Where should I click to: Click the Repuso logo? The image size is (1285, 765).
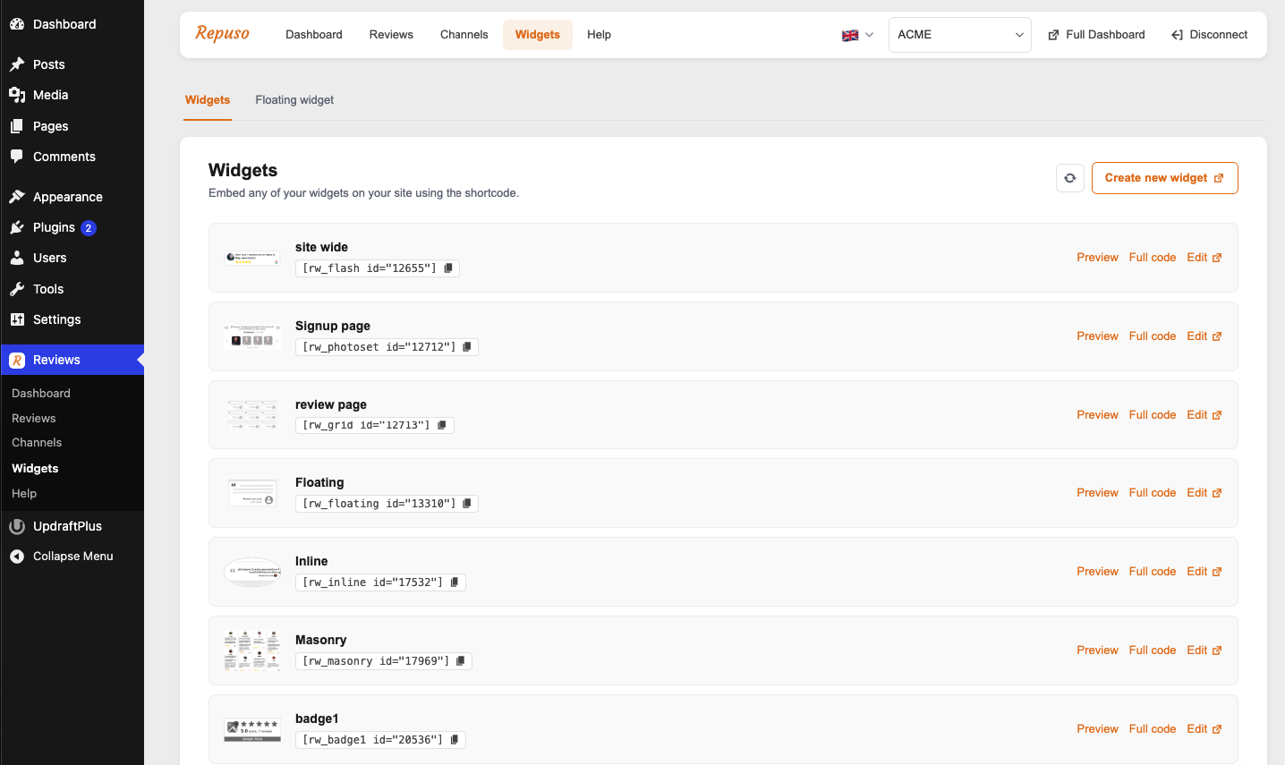[223, 34]
